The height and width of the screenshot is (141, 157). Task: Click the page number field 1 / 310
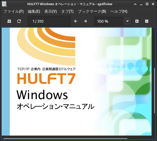49,21
